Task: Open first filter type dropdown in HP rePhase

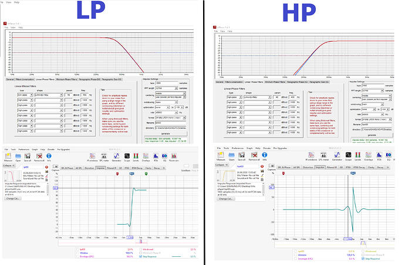Action: click(235, 97)
